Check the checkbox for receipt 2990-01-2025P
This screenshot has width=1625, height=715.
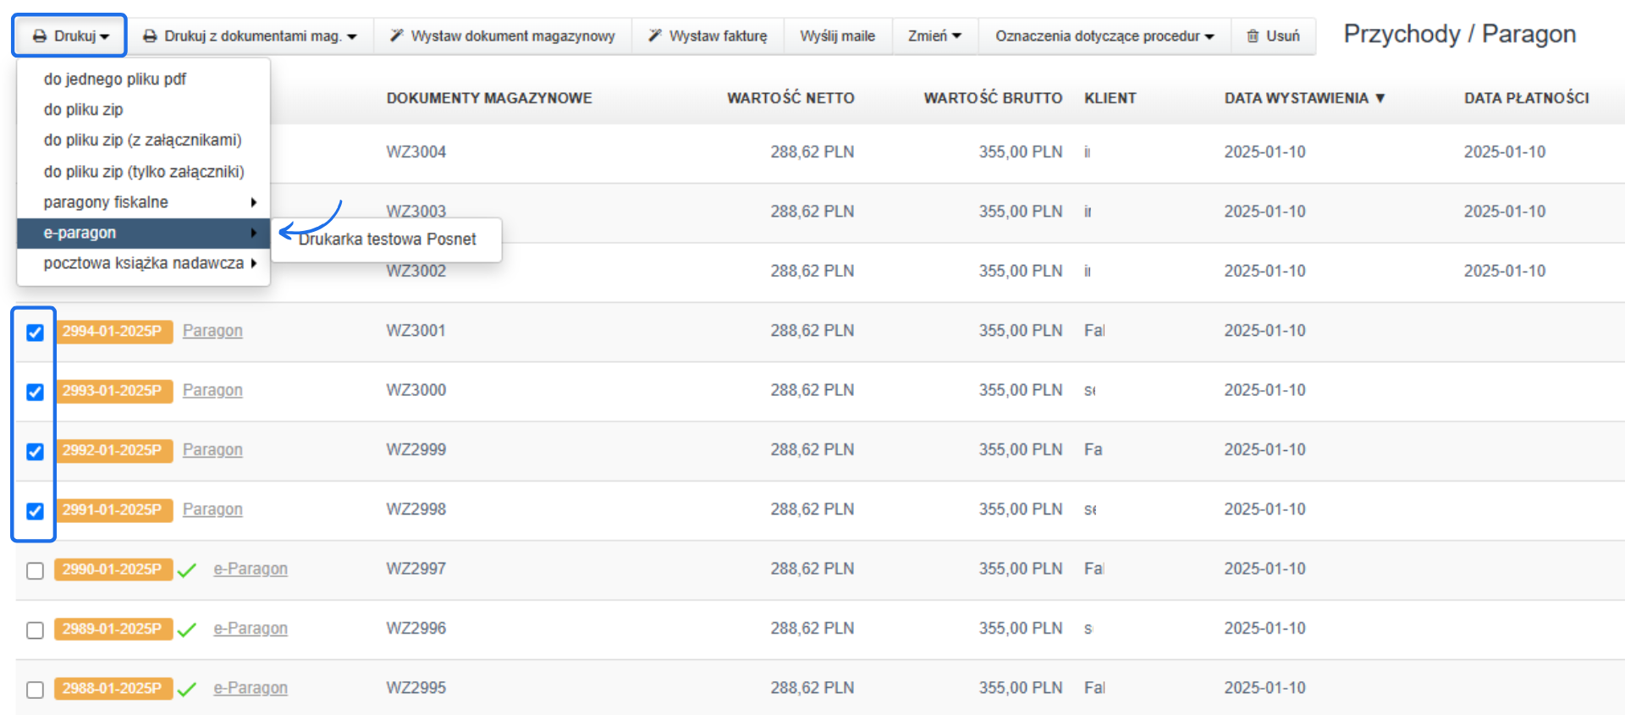click(35, 571)
